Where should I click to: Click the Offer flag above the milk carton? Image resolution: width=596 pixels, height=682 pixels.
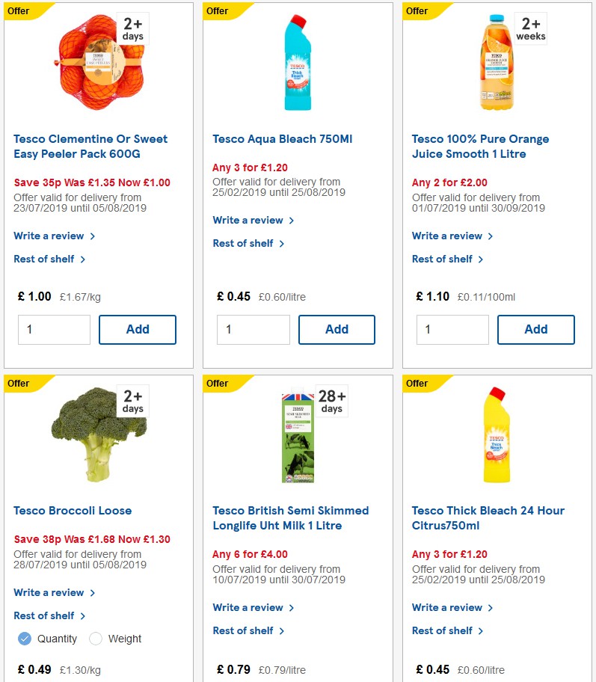point(217,383)
